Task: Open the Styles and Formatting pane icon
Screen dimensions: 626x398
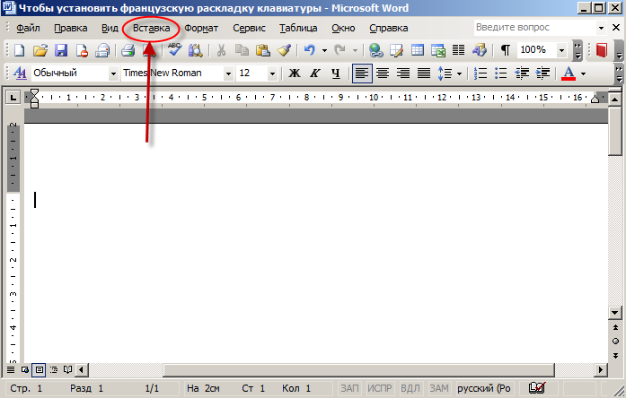Action: 20,73
